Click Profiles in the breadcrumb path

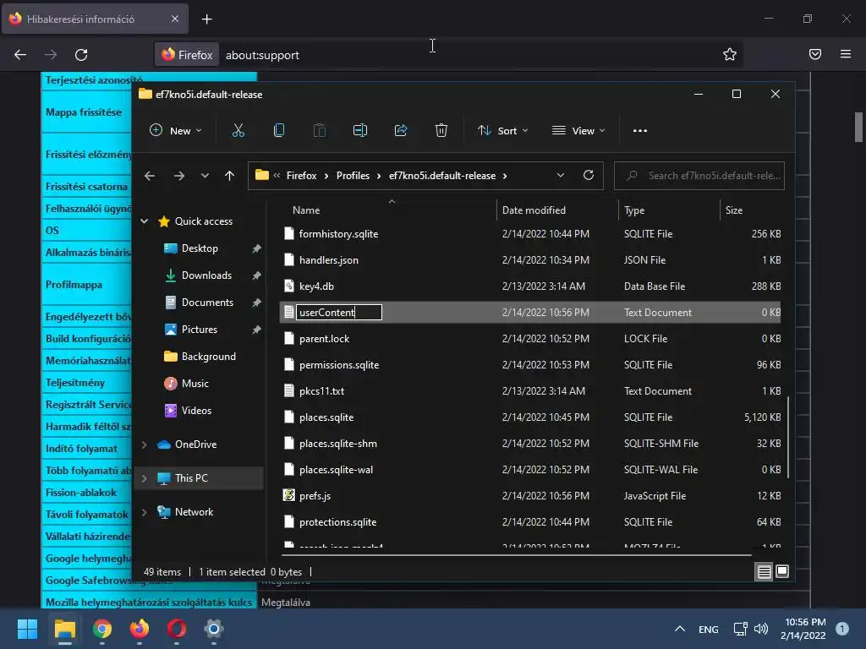tap(353, 176)
